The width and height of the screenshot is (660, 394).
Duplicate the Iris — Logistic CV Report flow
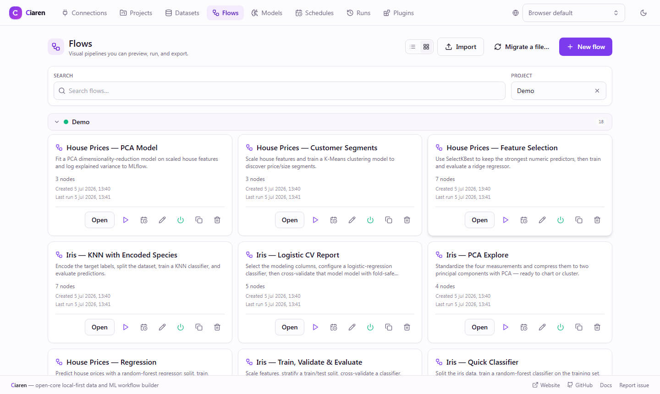coord(389,327)
